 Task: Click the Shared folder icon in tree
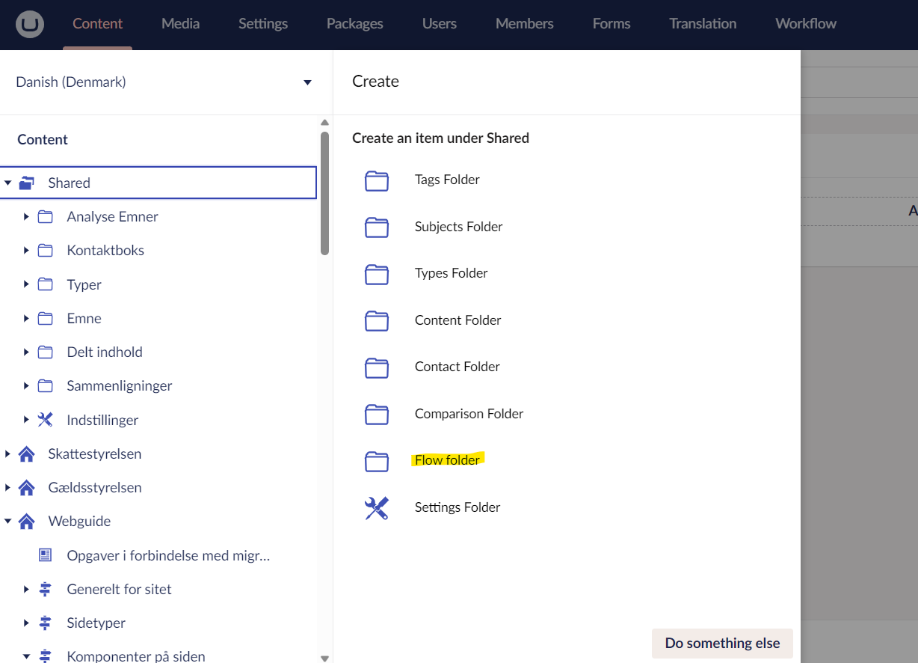click(27, 183)
